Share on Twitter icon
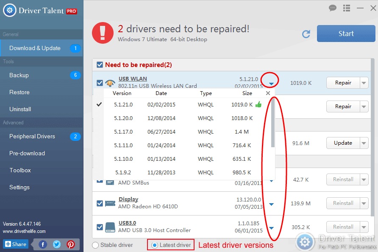The image size is (378, 252). coord(57,244)
